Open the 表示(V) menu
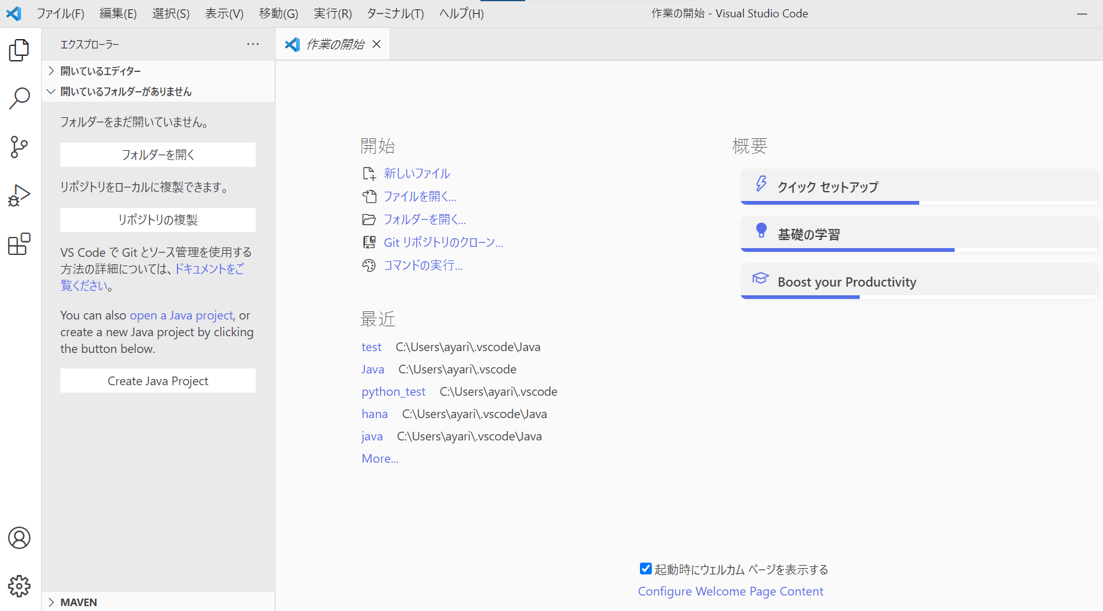1103x611 pixels. pos(224,14)
